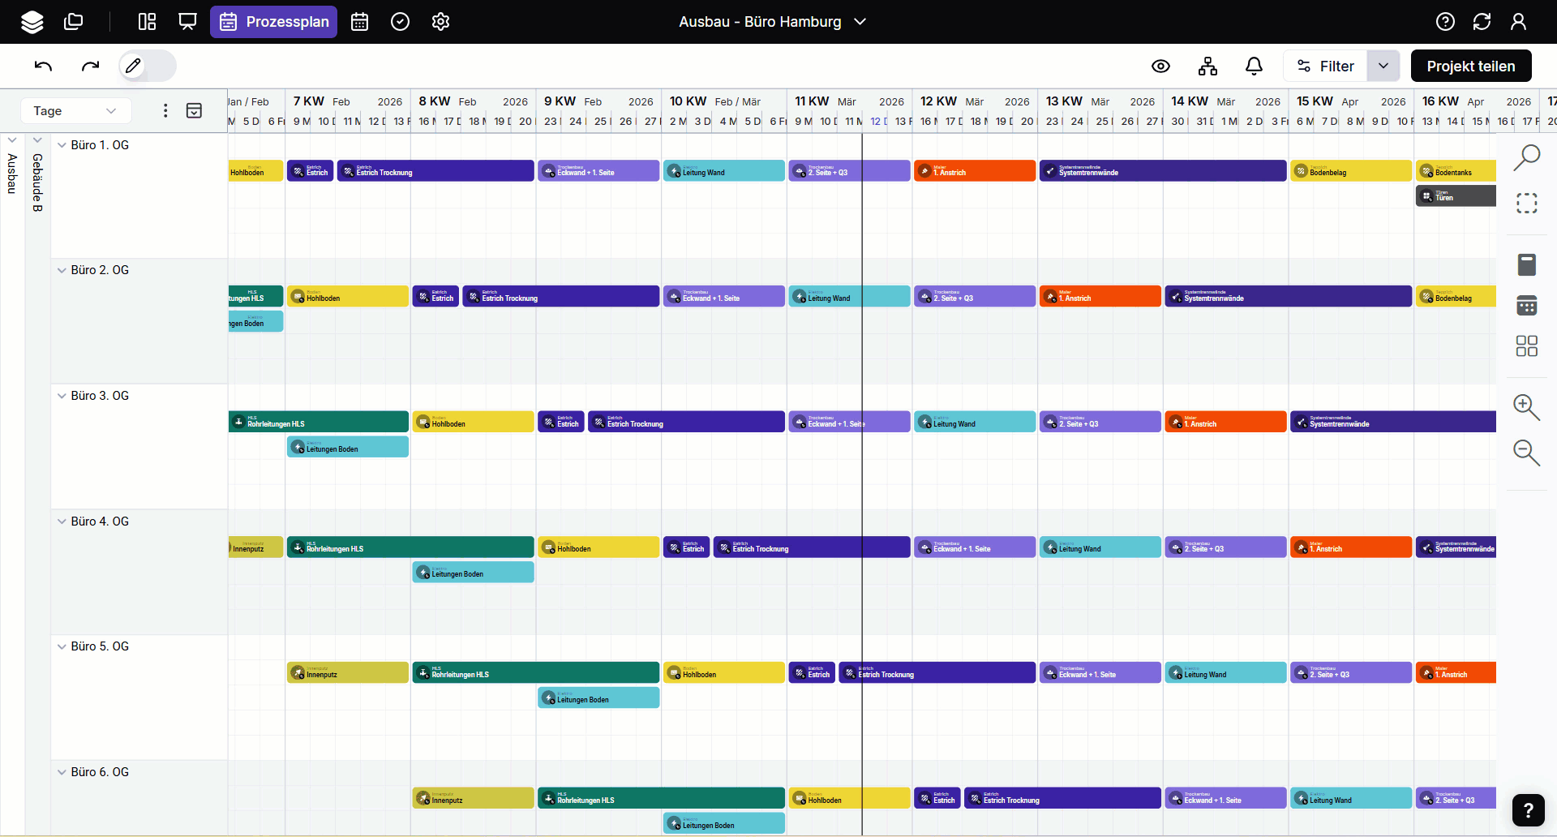1557x837 pixels.
Task: Select the layers icon in the top bar
Action: coord(32,22)
